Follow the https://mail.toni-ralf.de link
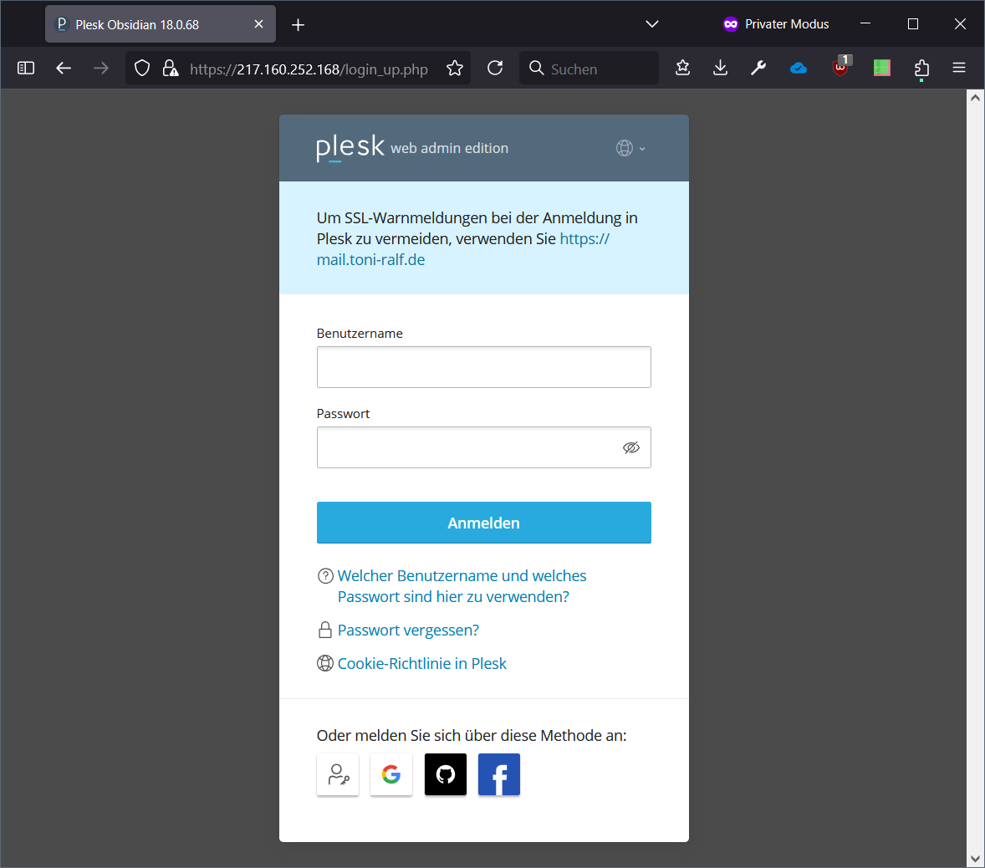The image size is (985, 868). click(x=370, y=259)
